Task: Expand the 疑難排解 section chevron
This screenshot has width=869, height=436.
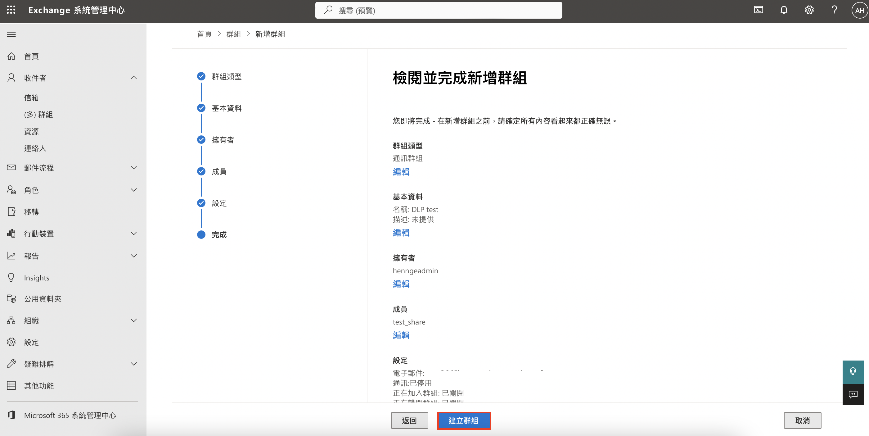Action: pos(133,364)
